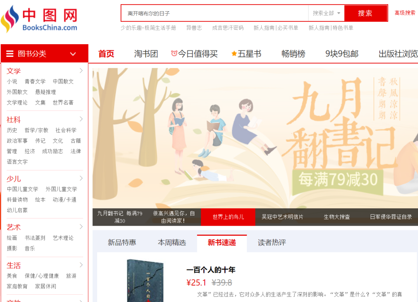Open 书法篆刻 under 艺术
Screen dimensions: 418x302
click(35, 238)
